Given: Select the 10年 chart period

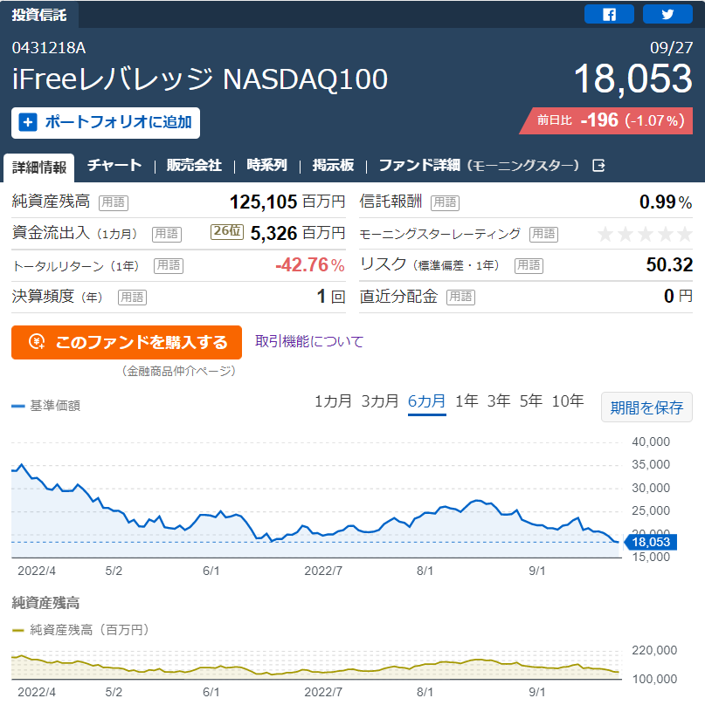Looking at the screenshot, I should (x=568, y=401).
